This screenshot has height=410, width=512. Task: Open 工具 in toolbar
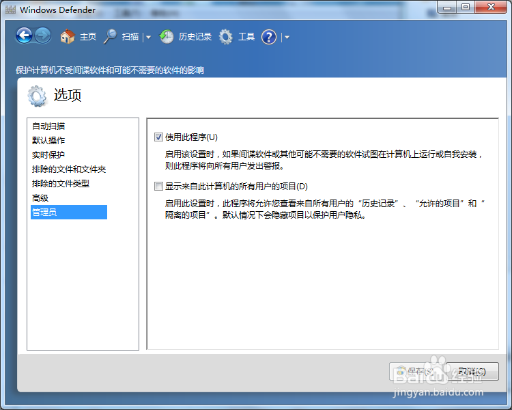(246, 37)
